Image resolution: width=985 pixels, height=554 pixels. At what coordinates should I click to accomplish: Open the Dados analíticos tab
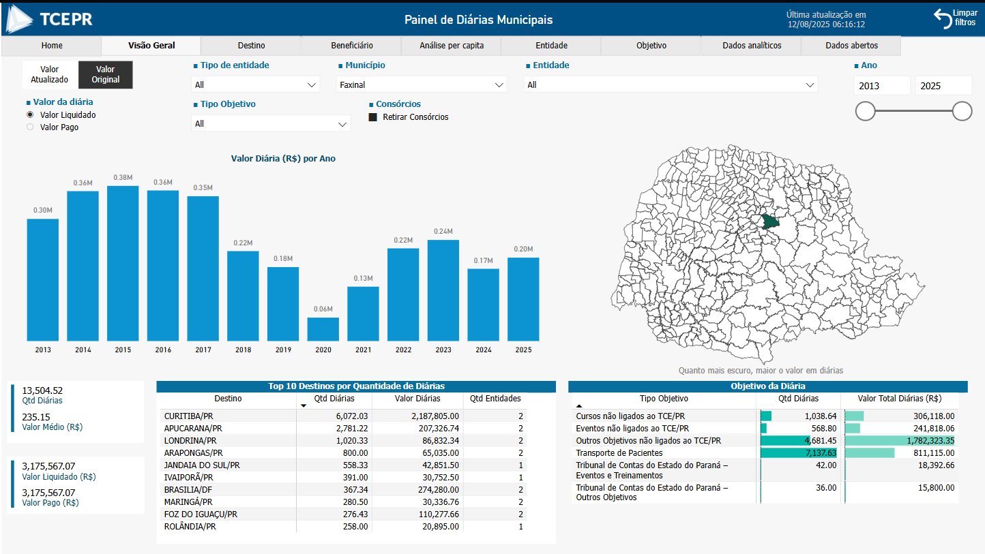pos(751,46)
